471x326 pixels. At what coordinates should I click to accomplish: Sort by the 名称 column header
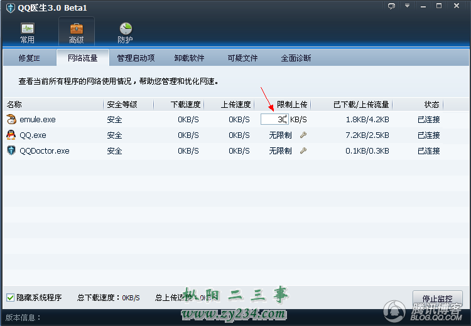tap(53, 104)
